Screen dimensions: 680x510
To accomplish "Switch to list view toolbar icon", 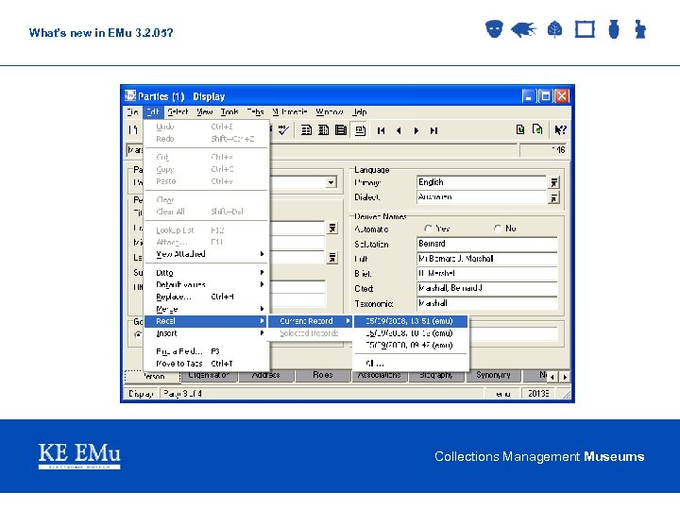I will pos(307,129).
